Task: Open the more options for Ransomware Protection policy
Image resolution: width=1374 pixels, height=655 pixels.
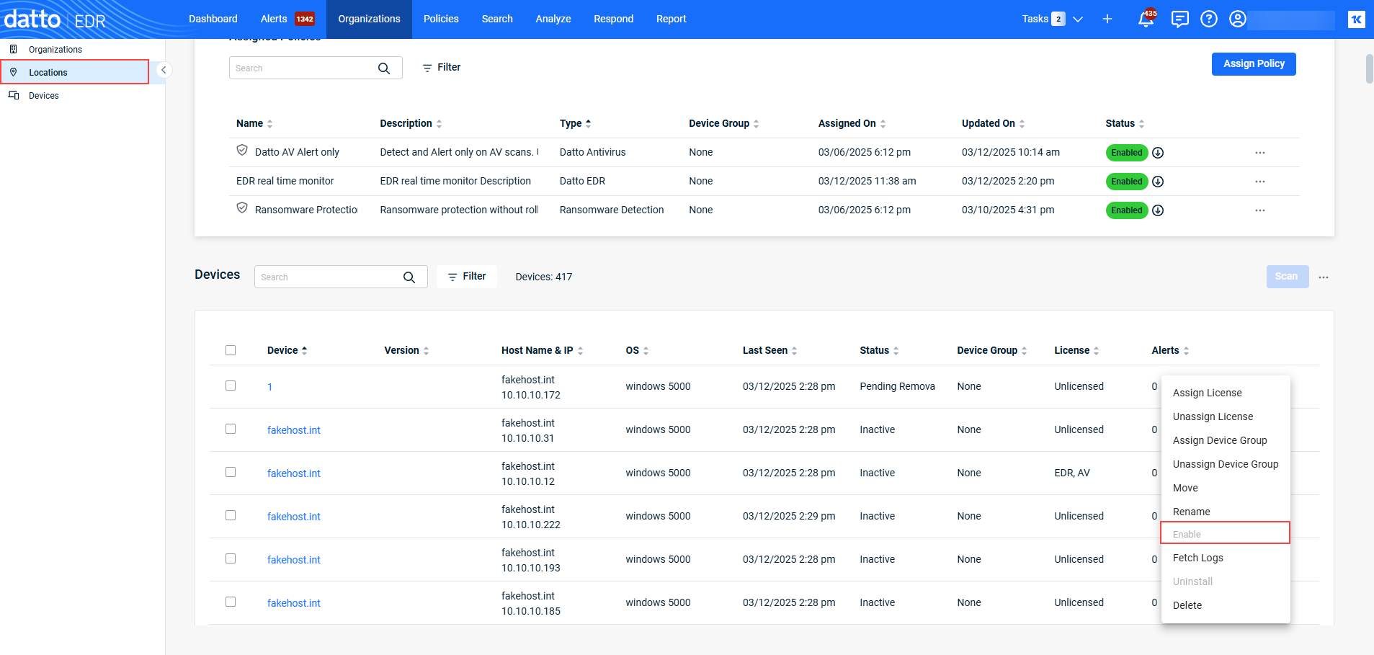Action: click(x=1260, y=210)
